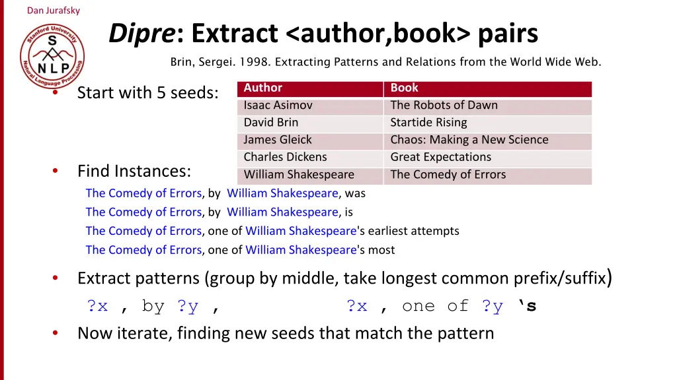The width and height of the screenshot is (677, 380).
Task: Select the Author column header
Action: (310, 88)
